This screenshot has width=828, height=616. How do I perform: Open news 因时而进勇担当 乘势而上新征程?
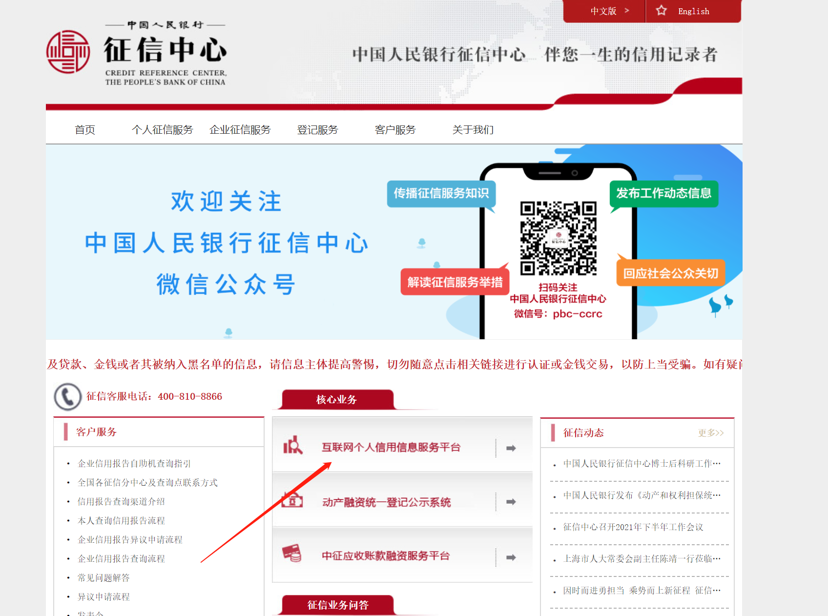click(642, 591)
